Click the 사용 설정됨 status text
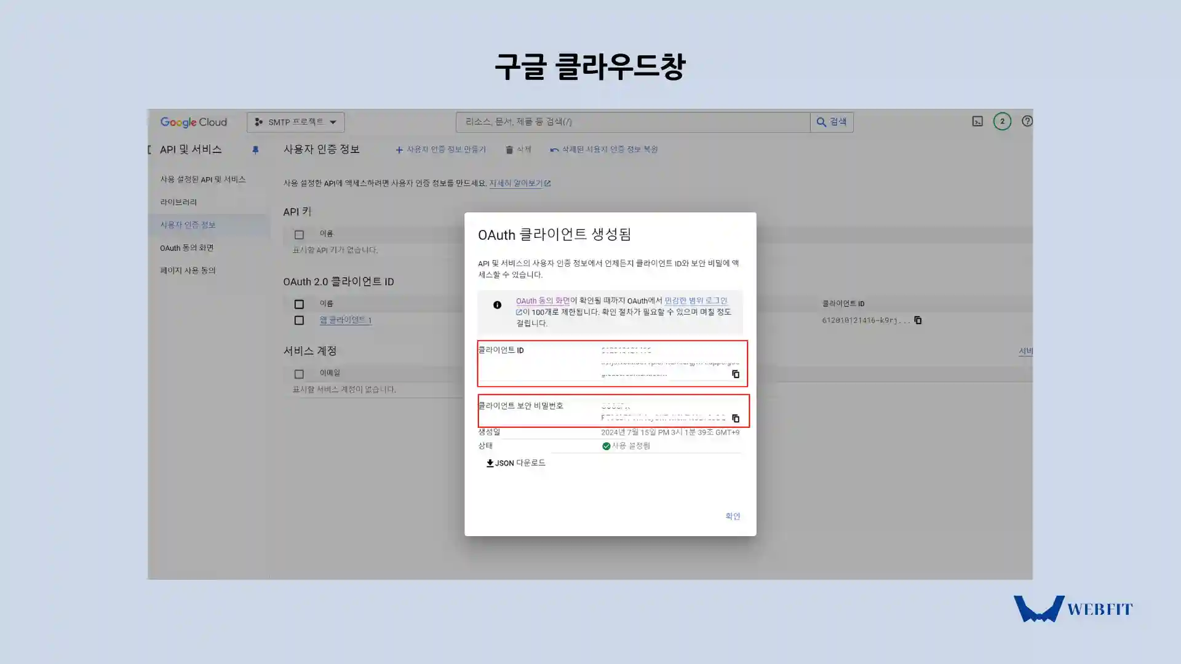The height and width of the screenshot is (664, 1181). pos(630,446)
